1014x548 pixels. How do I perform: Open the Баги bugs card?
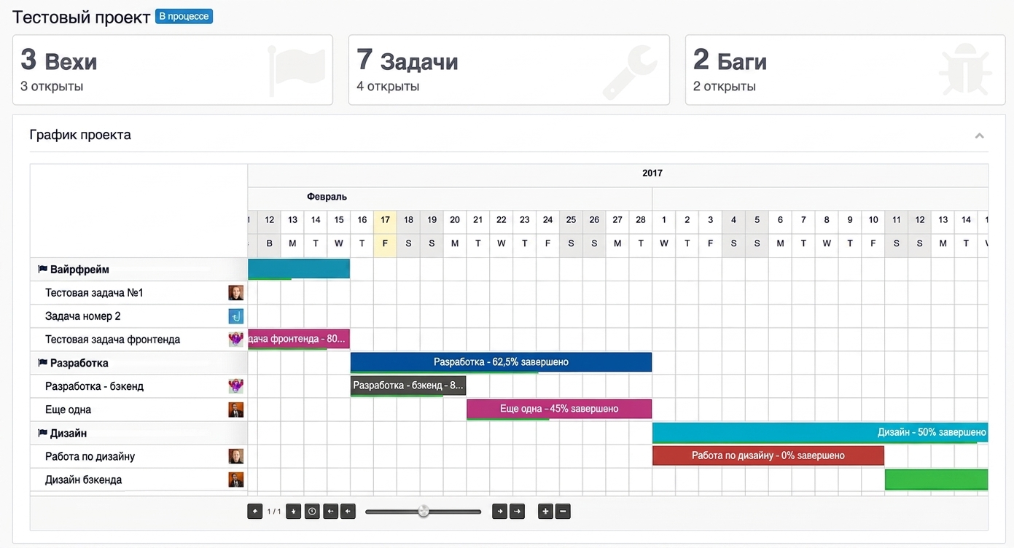pyautogui.click(x=845, y=70)
